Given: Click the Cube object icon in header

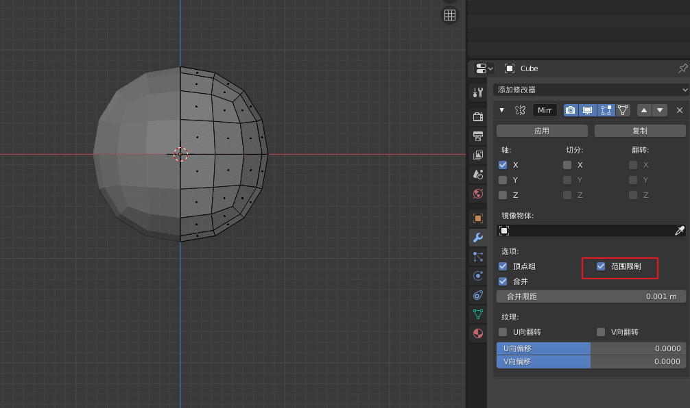Looking at the screenshot, I should (509, 68).
